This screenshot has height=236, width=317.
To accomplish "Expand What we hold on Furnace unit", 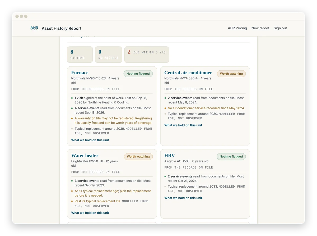I will coord(90,140).
